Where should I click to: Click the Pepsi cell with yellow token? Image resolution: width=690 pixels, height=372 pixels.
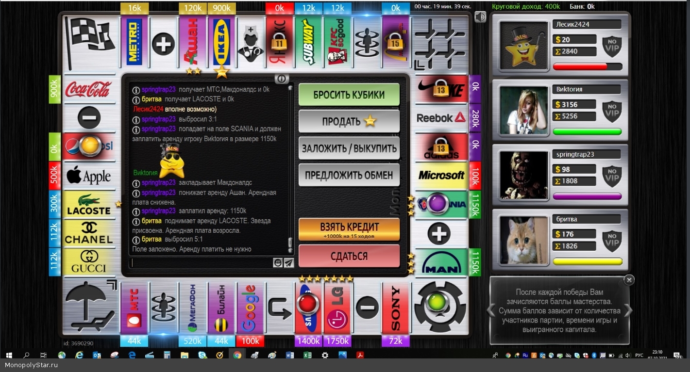89,147
